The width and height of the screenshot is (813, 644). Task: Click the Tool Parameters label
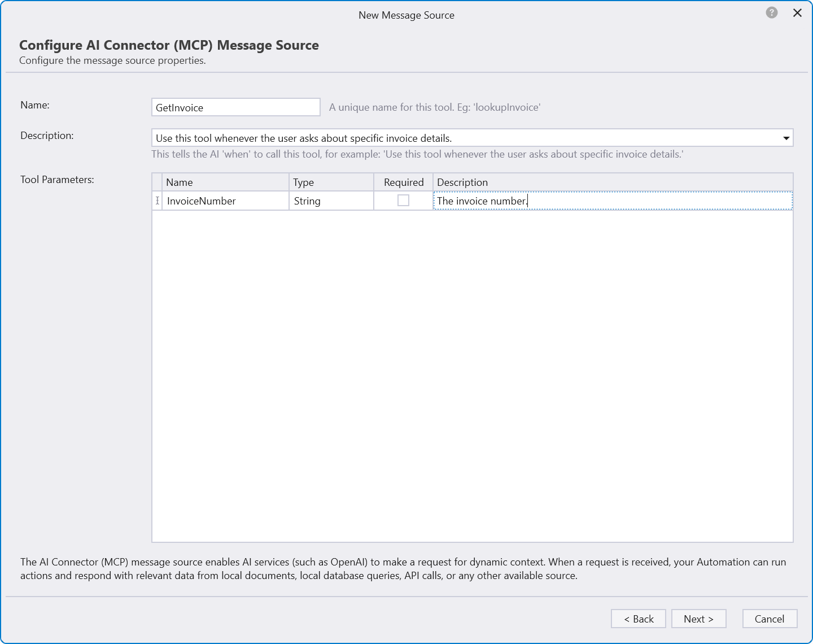(x=57, y=180)
